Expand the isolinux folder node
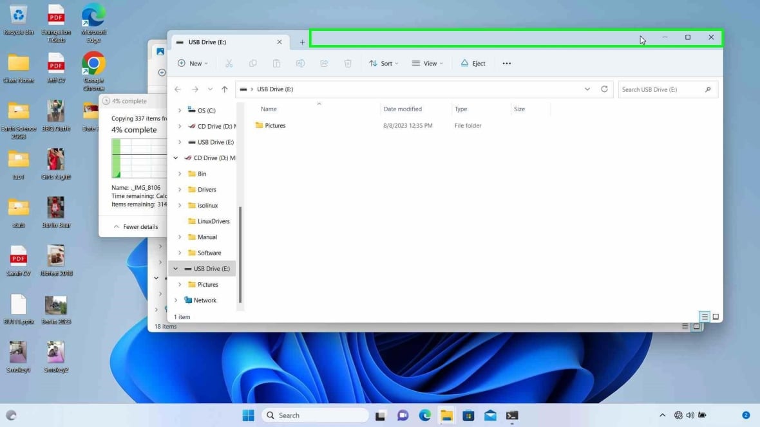This screenshot has height=427, width=760. pyautogui.click(x=179, y=205)
